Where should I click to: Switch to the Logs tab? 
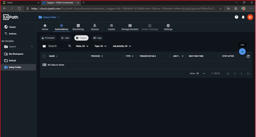point(97,38)
